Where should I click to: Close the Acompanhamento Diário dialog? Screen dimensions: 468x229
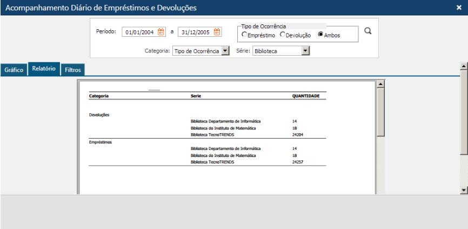[459, 8]
